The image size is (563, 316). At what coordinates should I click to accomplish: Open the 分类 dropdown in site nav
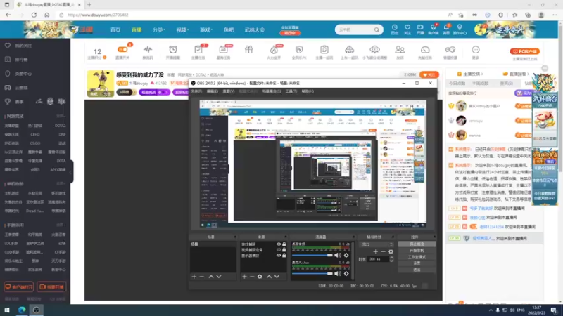158,29
